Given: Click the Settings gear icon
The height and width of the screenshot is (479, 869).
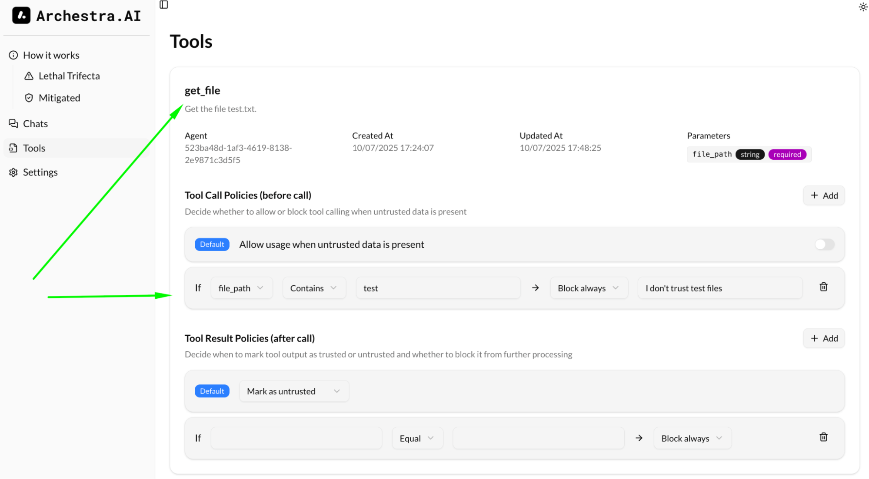Looking at the screenshot, I should (13, 172).
